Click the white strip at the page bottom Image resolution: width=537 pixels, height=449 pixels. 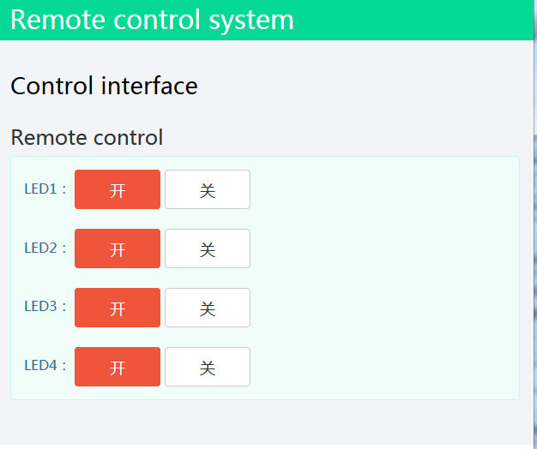click(257, 446)
